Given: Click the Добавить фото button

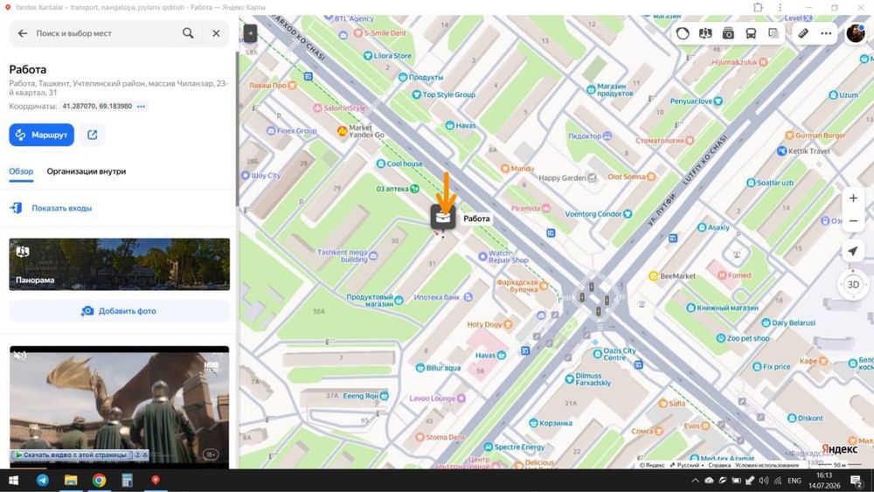Looking at the screenshot, I should click(119, 311).
